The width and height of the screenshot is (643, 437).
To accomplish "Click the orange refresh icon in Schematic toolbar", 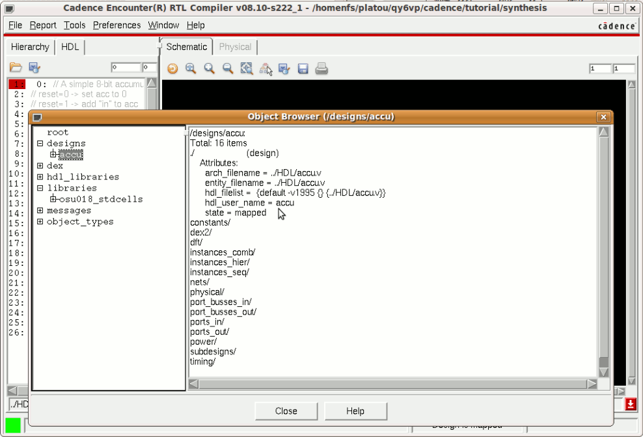I will [x=172, y=68].
